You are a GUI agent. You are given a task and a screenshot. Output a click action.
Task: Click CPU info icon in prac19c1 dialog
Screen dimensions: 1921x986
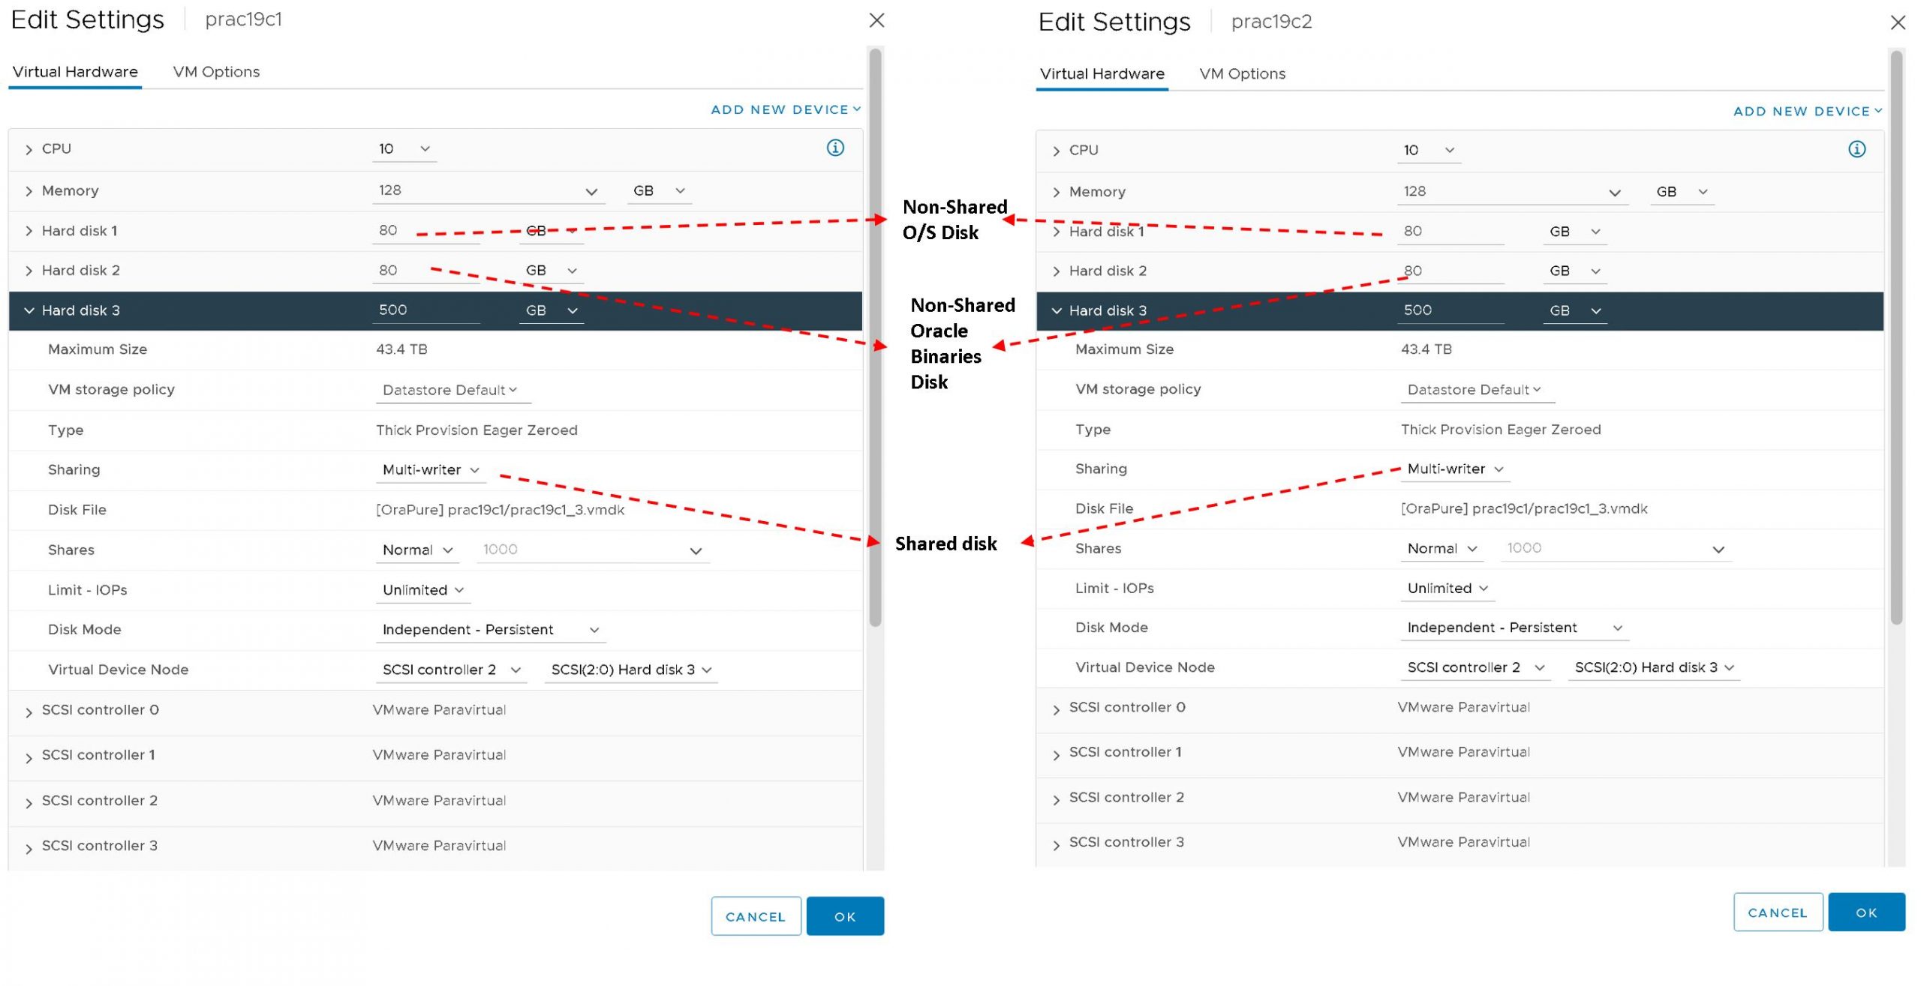click(835, 148)
